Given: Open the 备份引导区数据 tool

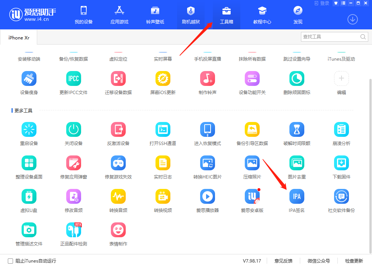Looking at the screenshot, I should point(252,129).
